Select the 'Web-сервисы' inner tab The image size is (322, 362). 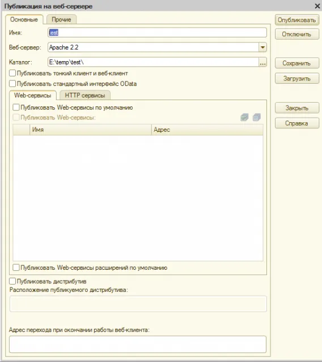pyautogui.click(x=33, y=96)
